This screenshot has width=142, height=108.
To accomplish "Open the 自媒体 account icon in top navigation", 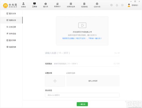I will [x=23, y=4].
